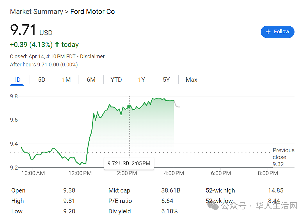Image resolution: width=307 pixels, height=218 pixels.
Task: Switch to the 5D chart range
Action: pyautogui.click(x=42, y=80)
